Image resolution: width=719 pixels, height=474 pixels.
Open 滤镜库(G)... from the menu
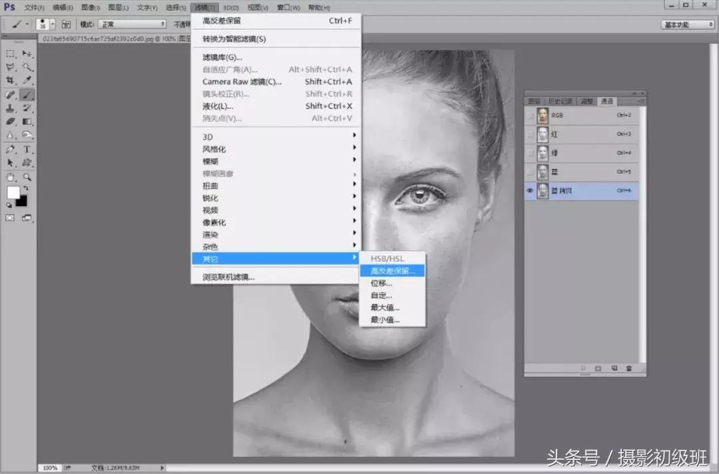point(222,57)
